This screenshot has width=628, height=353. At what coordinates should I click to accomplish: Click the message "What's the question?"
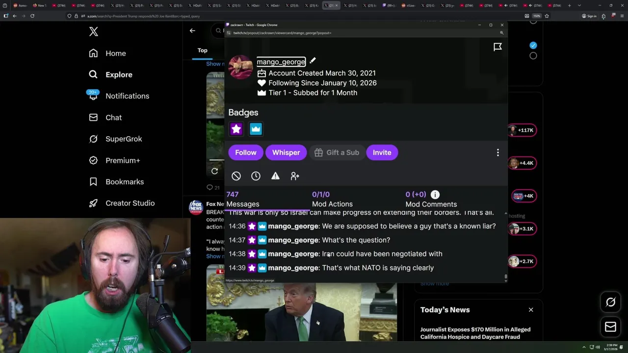click(x=356, y=240)
